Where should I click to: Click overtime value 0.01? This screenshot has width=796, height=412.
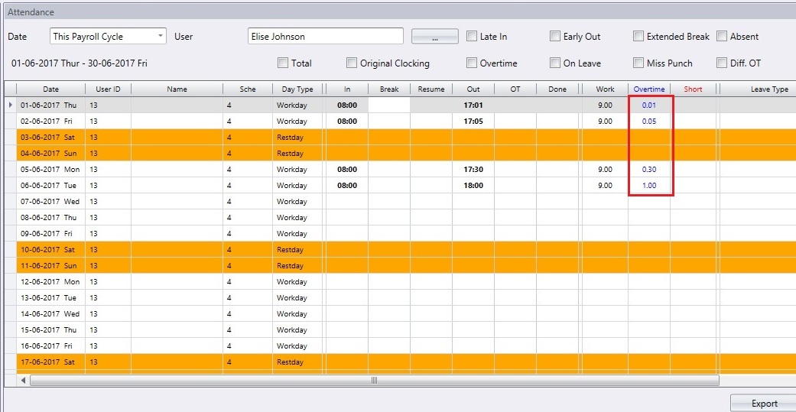(x=649, y=105)
